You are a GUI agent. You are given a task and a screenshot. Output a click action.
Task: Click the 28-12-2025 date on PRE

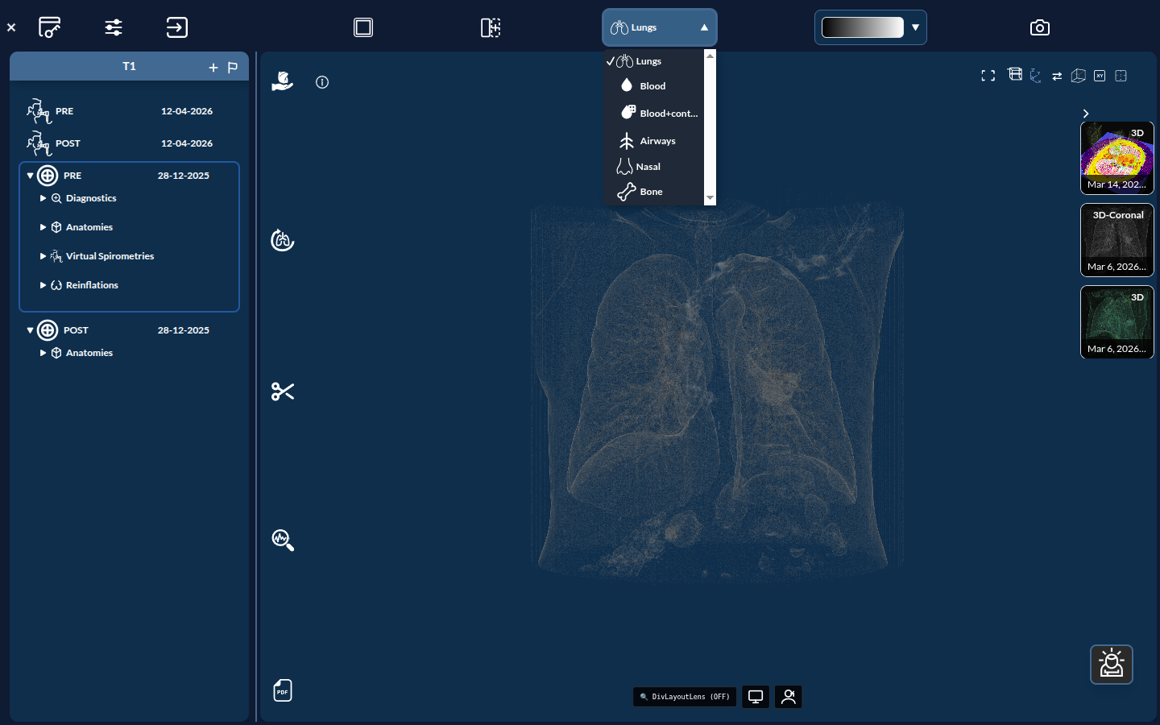point(184,176)
